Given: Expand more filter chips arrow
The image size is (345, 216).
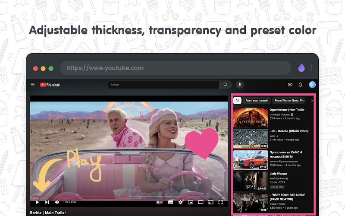Looking at the screenshot, I should coord(311,101).
